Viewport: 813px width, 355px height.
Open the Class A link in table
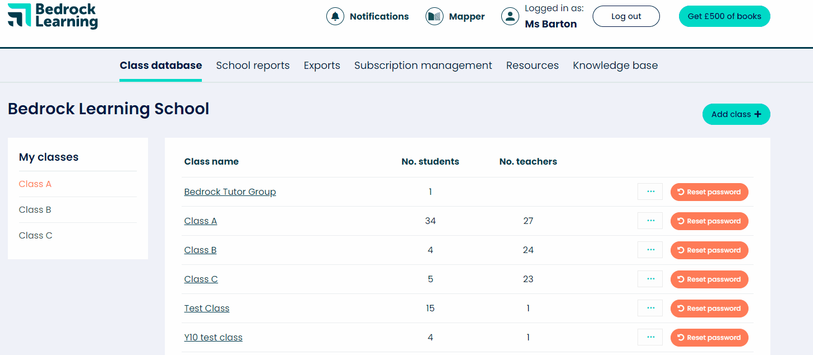201,221
